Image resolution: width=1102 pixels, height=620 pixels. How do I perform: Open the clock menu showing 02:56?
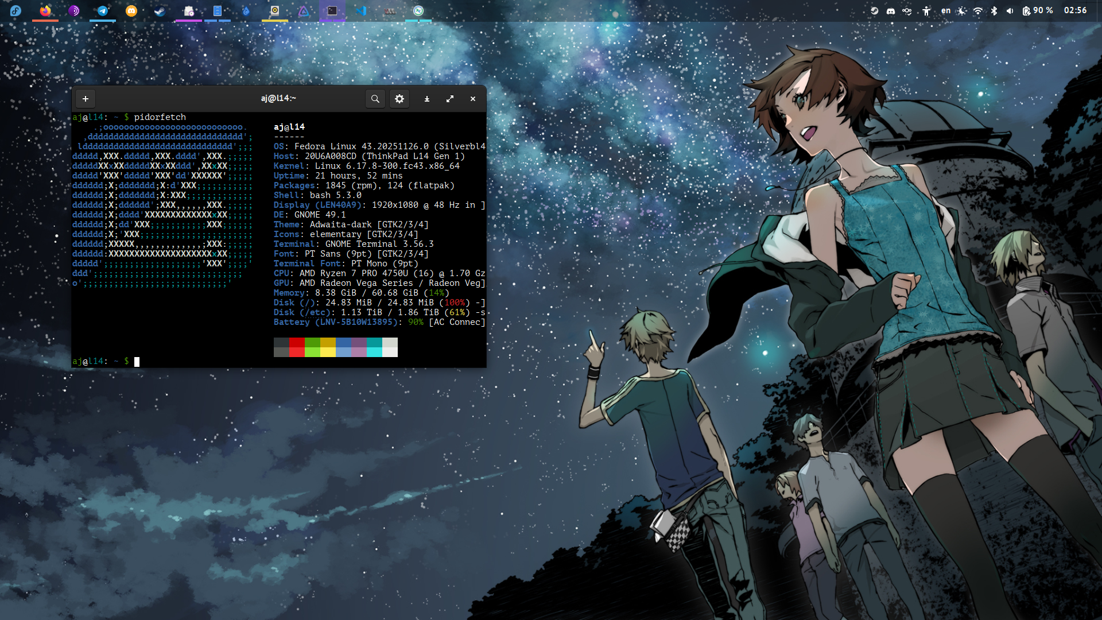point(1075,10)
